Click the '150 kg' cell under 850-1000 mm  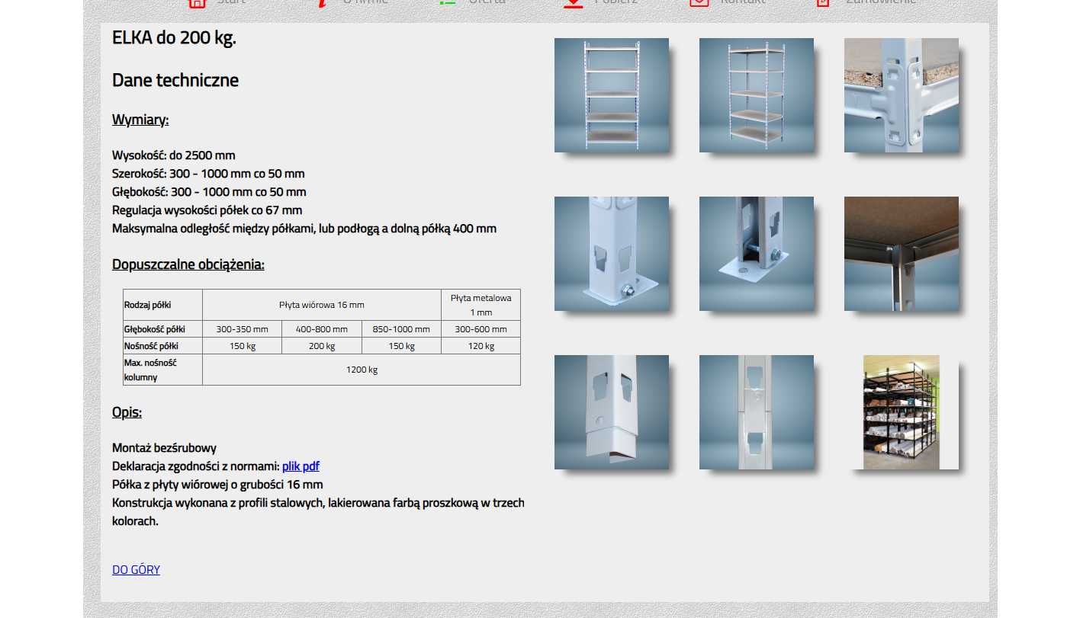pos(402,346)
